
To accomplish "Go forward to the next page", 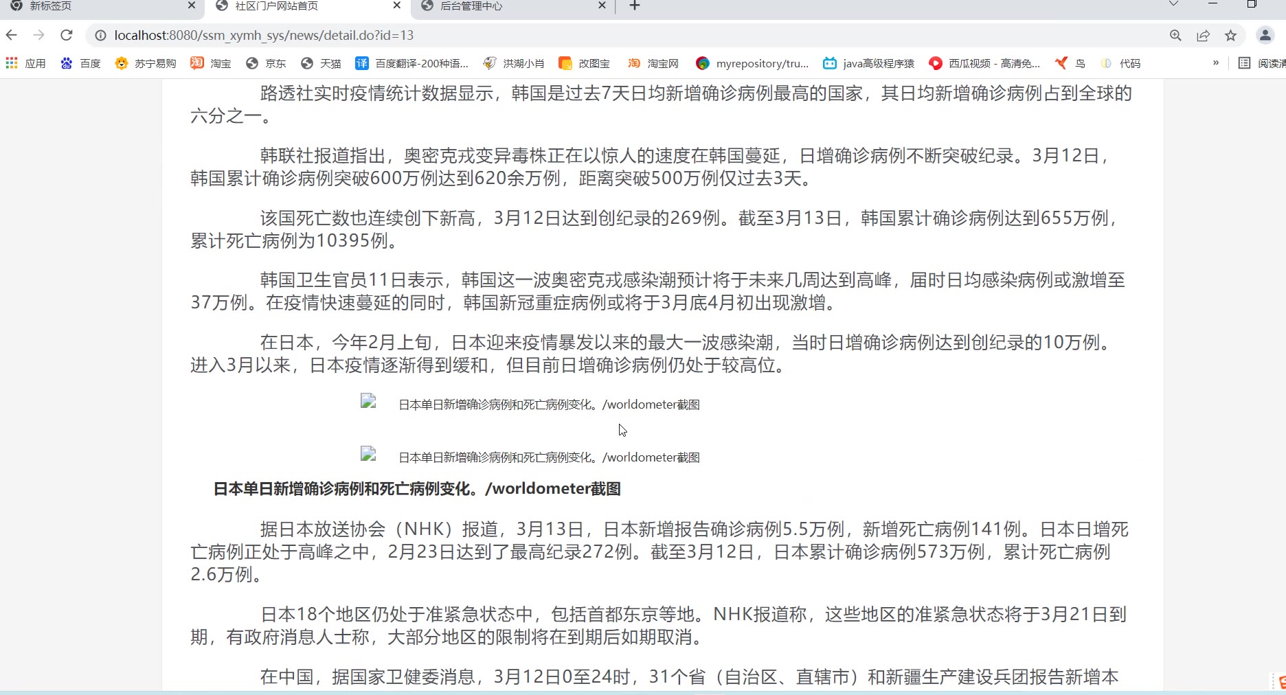I will [x=39, y=35].
